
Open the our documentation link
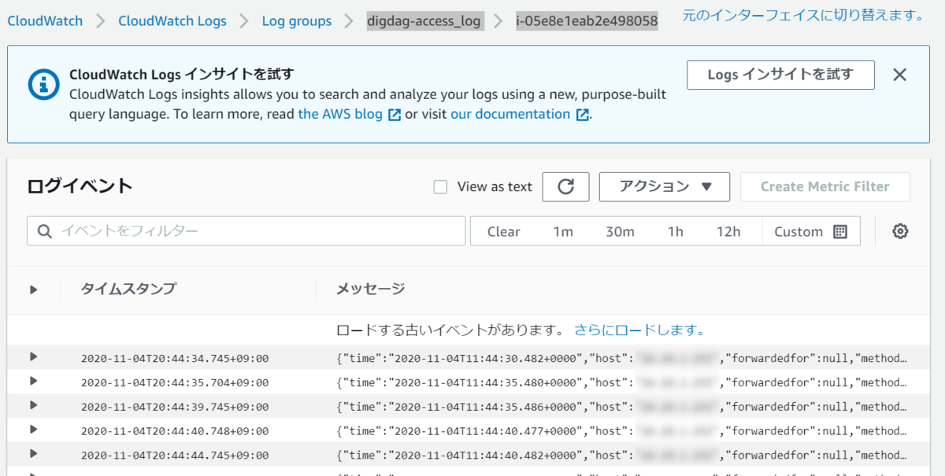click(x=510, y=114)
